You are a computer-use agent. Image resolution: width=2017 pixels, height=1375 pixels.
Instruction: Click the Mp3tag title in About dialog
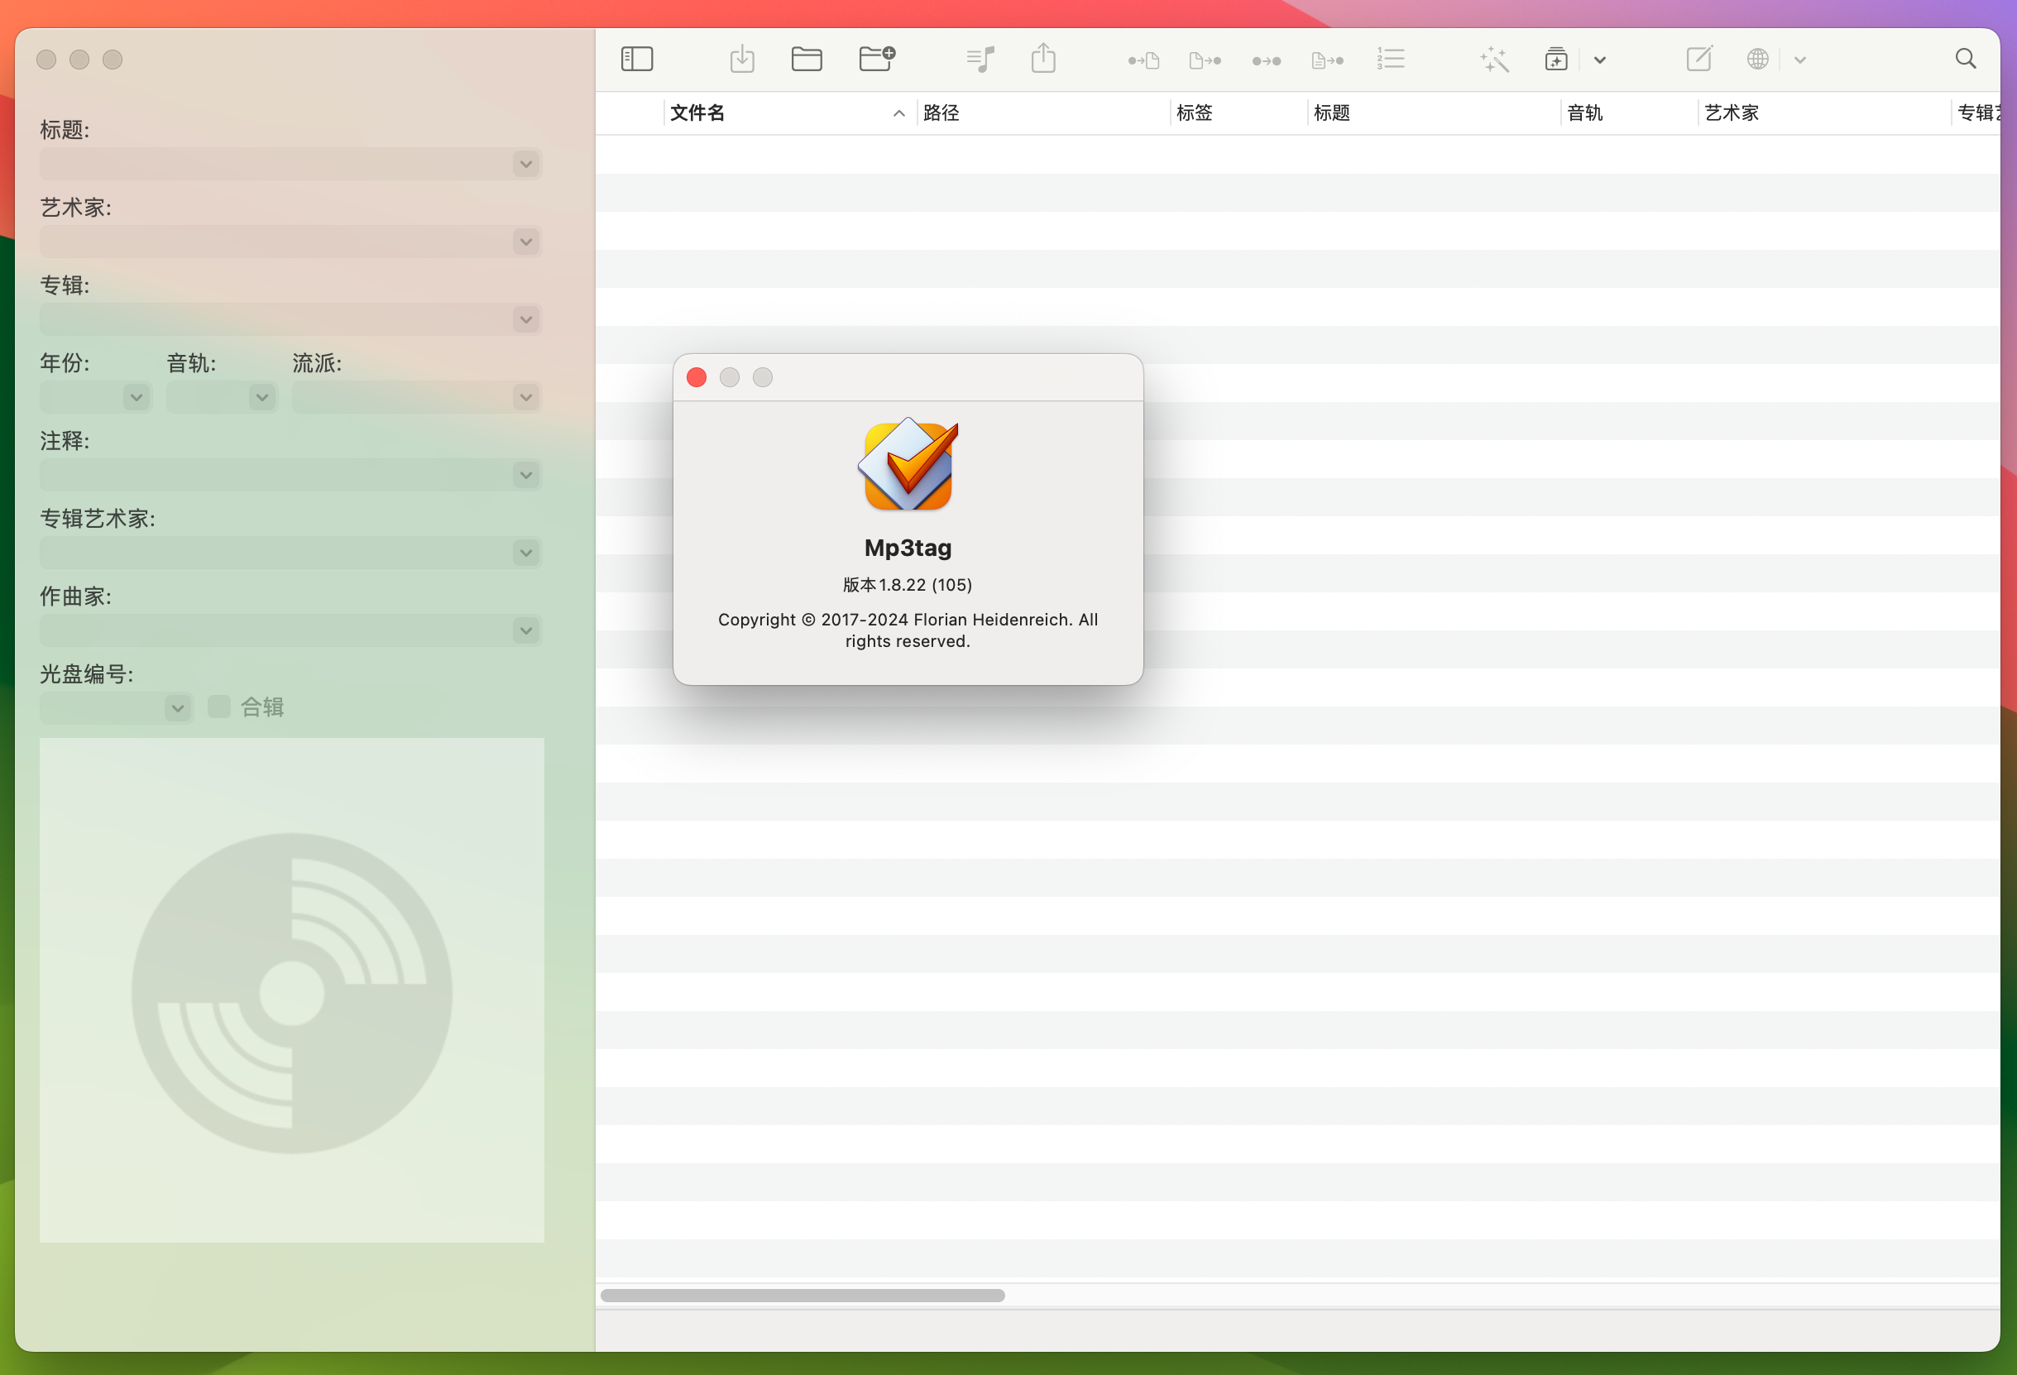tap(908, 548)
